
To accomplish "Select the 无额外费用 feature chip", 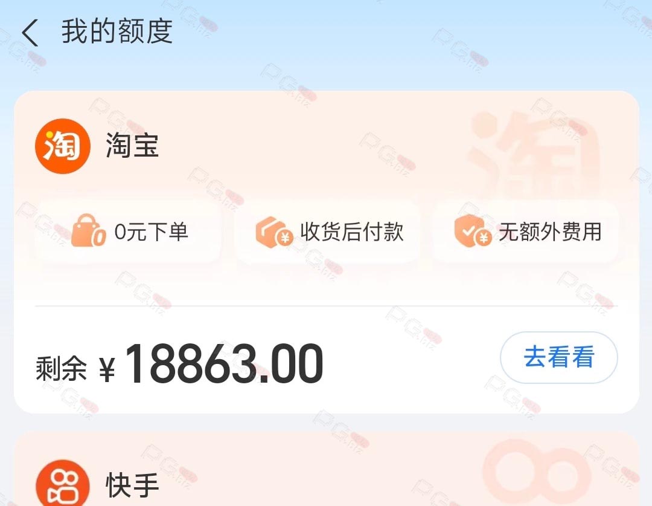I will 526,232.
